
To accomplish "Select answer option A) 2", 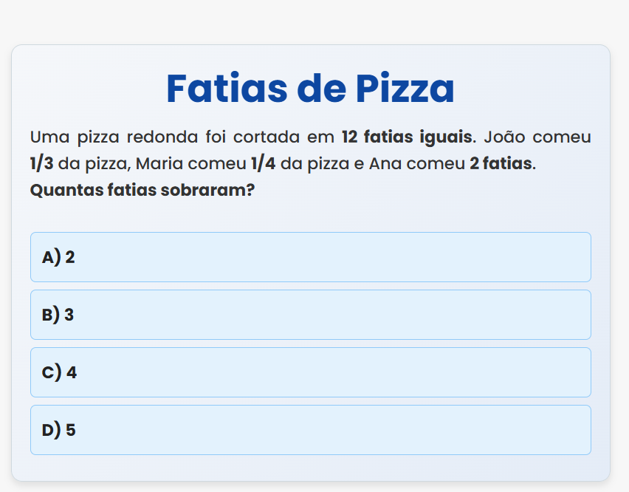I will coord(310,257).
